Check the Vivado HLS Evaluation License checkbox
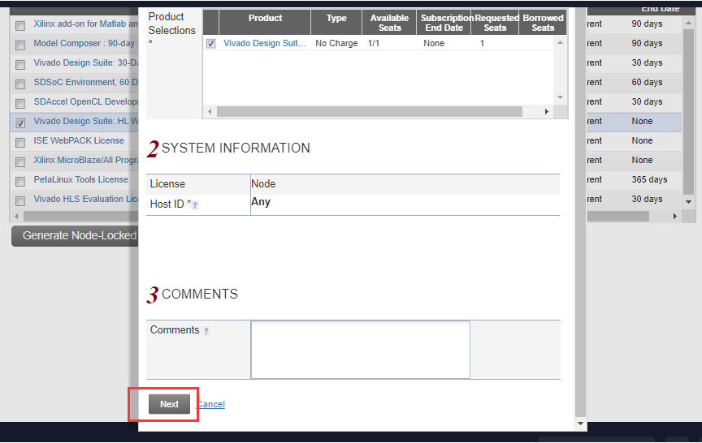The width and height of the screenshot is (702, 443). pos(20,200)
